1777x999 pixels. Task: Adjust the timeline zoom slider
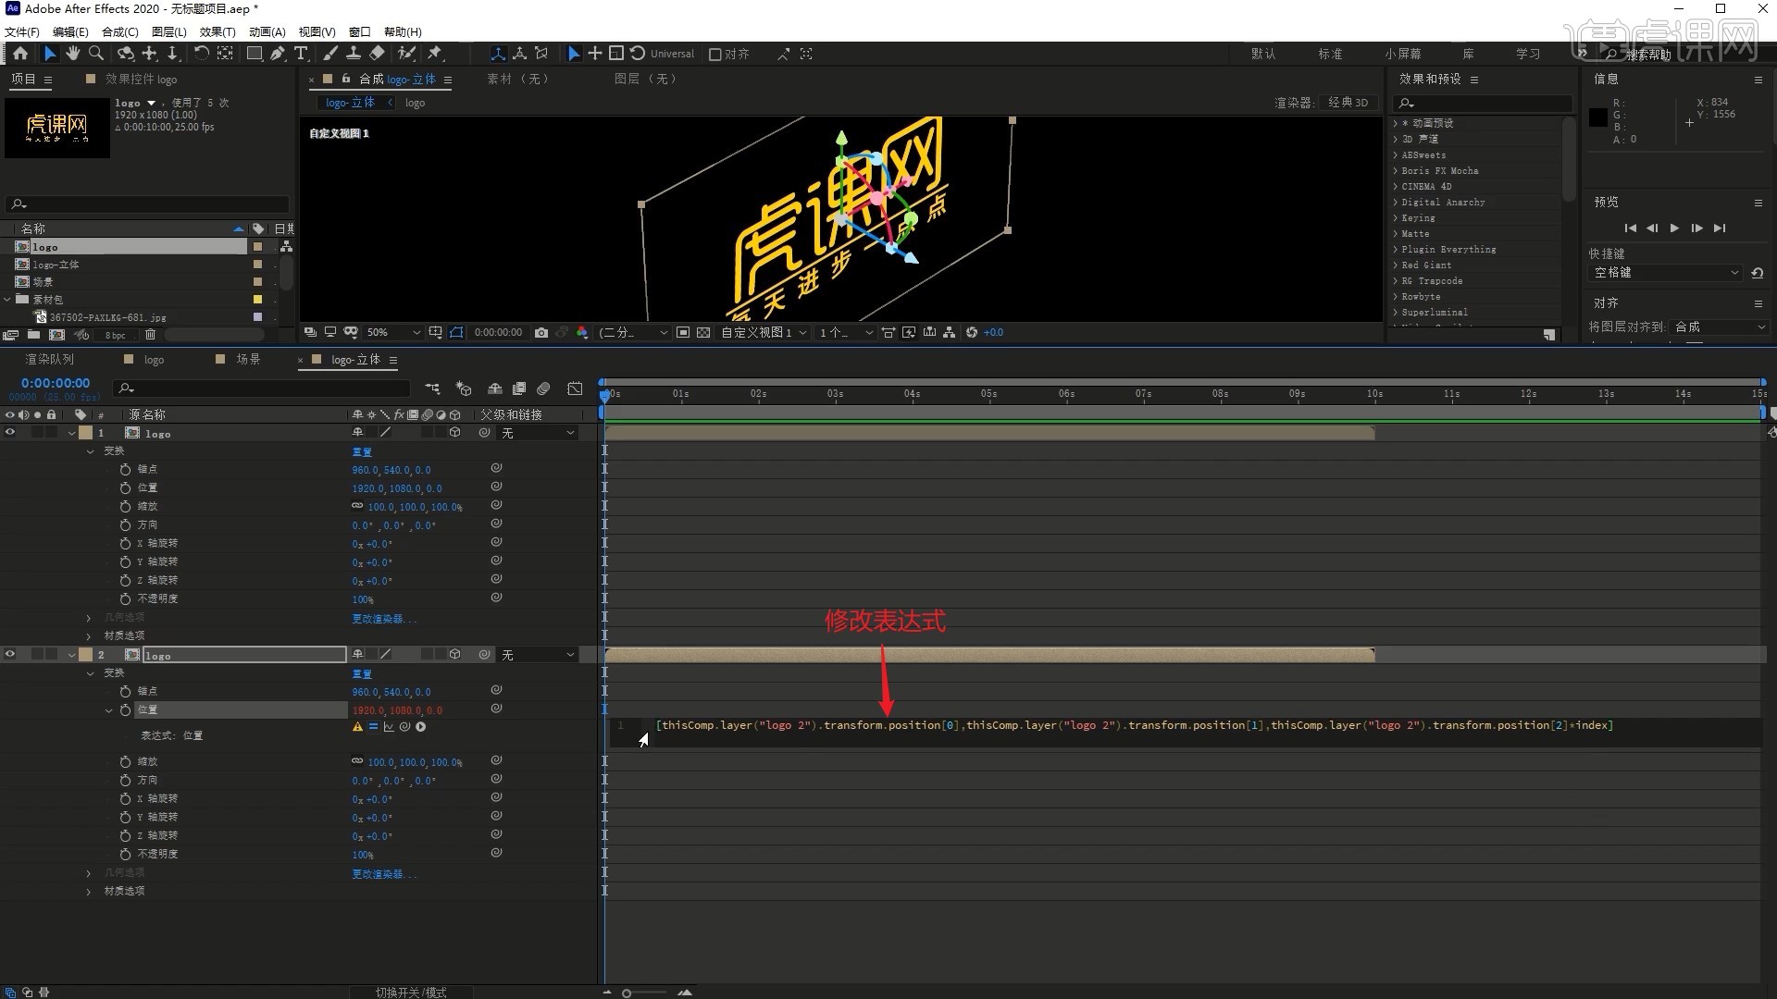click(x=627, y=993)
